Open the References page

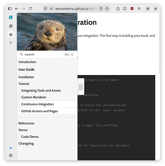click(26, 123)
